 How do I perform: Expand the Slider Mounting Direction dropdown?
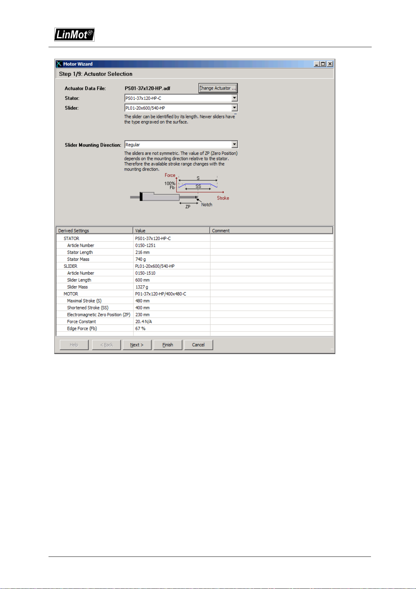(x=235, y=144)
